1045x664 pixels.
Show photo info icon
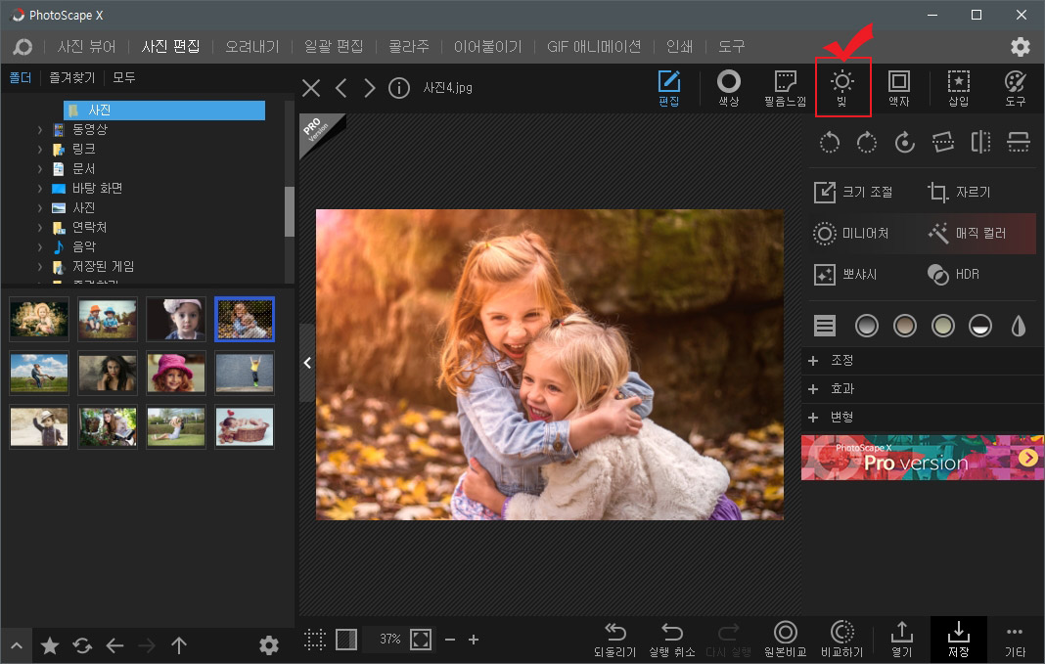[x=398, y=88]
